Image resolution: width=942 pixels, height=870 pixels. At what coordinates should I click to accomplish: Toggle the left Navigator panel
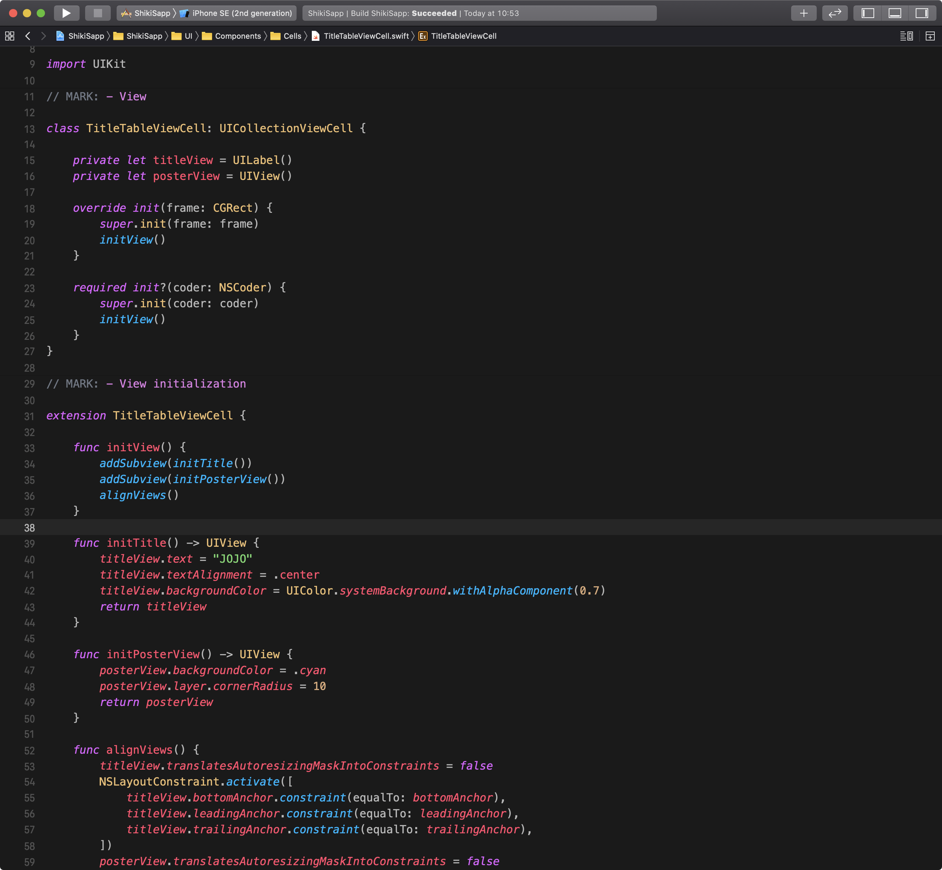(x=868, y=13)
